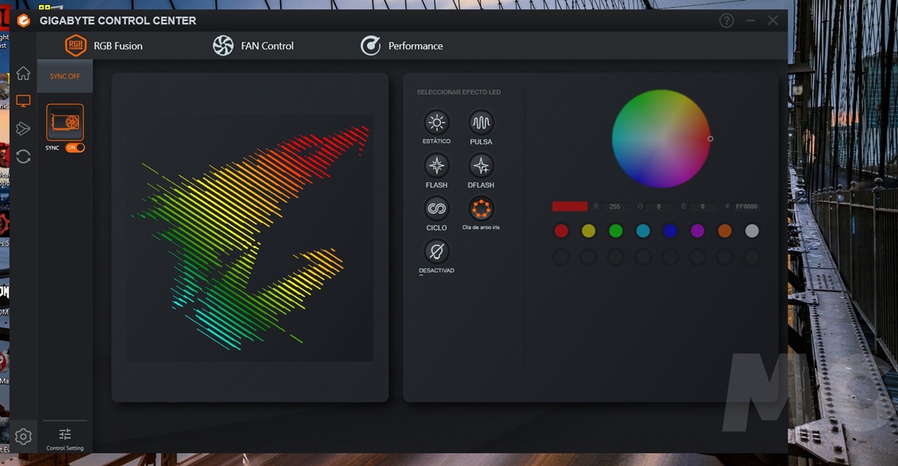
Task: Open the home page in sidebar
Action: [x=24, y=73]
